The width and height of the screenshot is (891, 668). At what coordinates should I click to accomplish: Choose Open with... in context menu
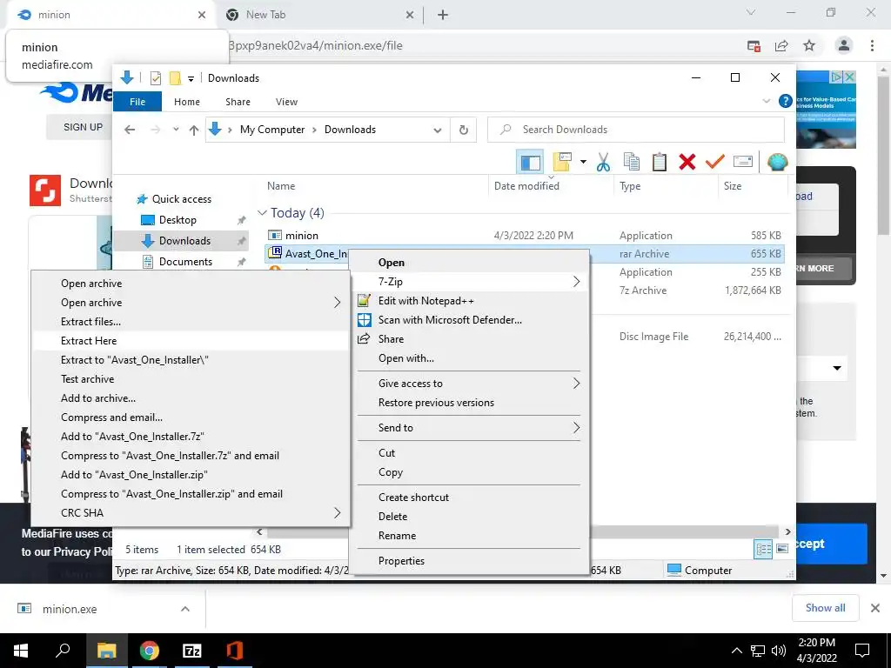coord(469,358)
